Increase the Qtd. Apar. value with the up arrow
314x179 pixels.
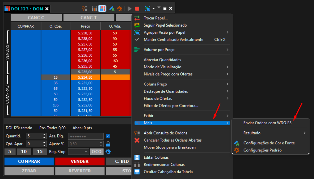(x=44, y=142)
